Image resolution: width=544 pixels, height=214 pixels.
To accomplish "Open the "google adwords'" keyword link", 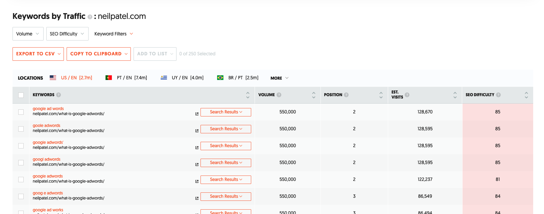I will 48,142.
